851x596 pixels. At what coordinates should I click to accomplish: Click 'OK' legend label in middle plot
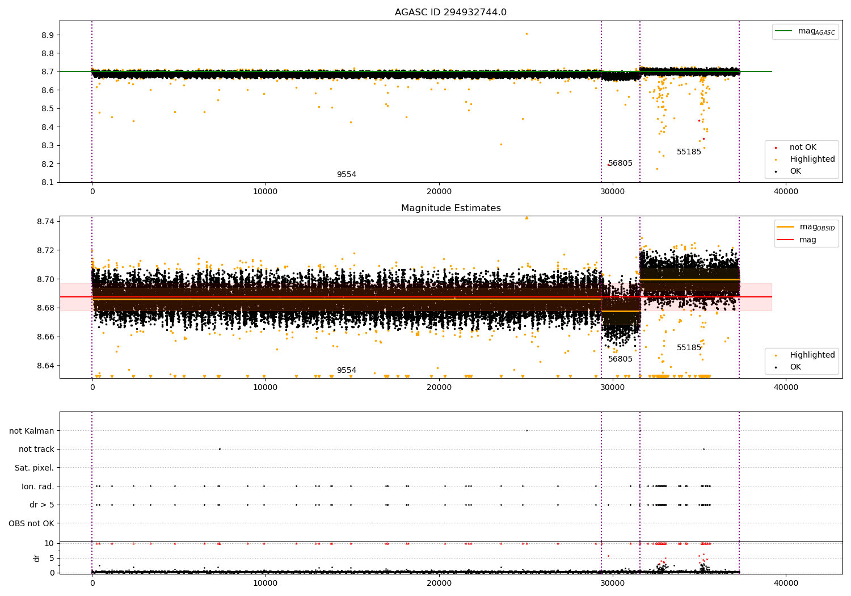point(795,367)
